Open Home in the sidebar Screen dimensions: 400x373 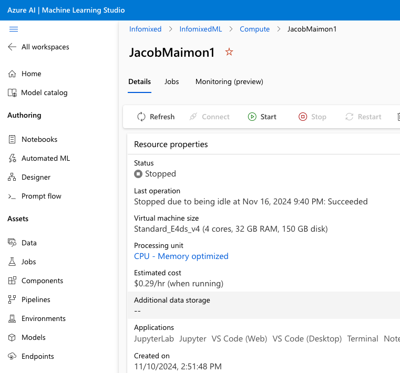32,74
